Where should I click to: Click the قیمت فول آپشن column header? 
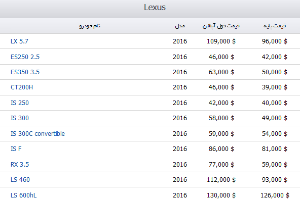coord(221,26)
